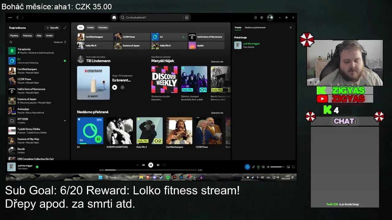Screen dimensions: 392x220
Task: Close the queue panel
Action: click(x=291, y=28)
